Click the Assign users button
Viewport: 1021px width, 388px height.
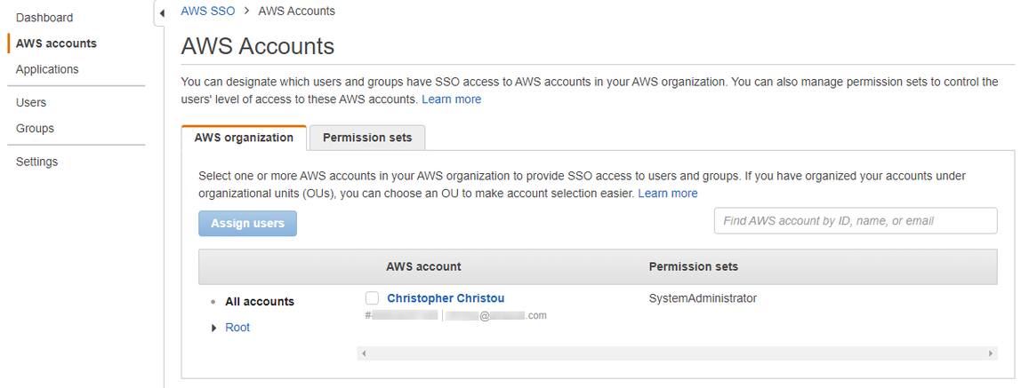coord(247,223)
